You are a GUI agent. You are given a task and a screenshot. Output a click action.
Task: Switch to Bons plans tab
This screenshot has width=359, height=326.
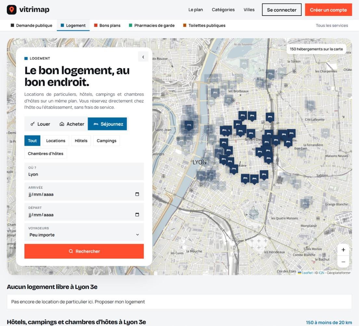[107, 25]
